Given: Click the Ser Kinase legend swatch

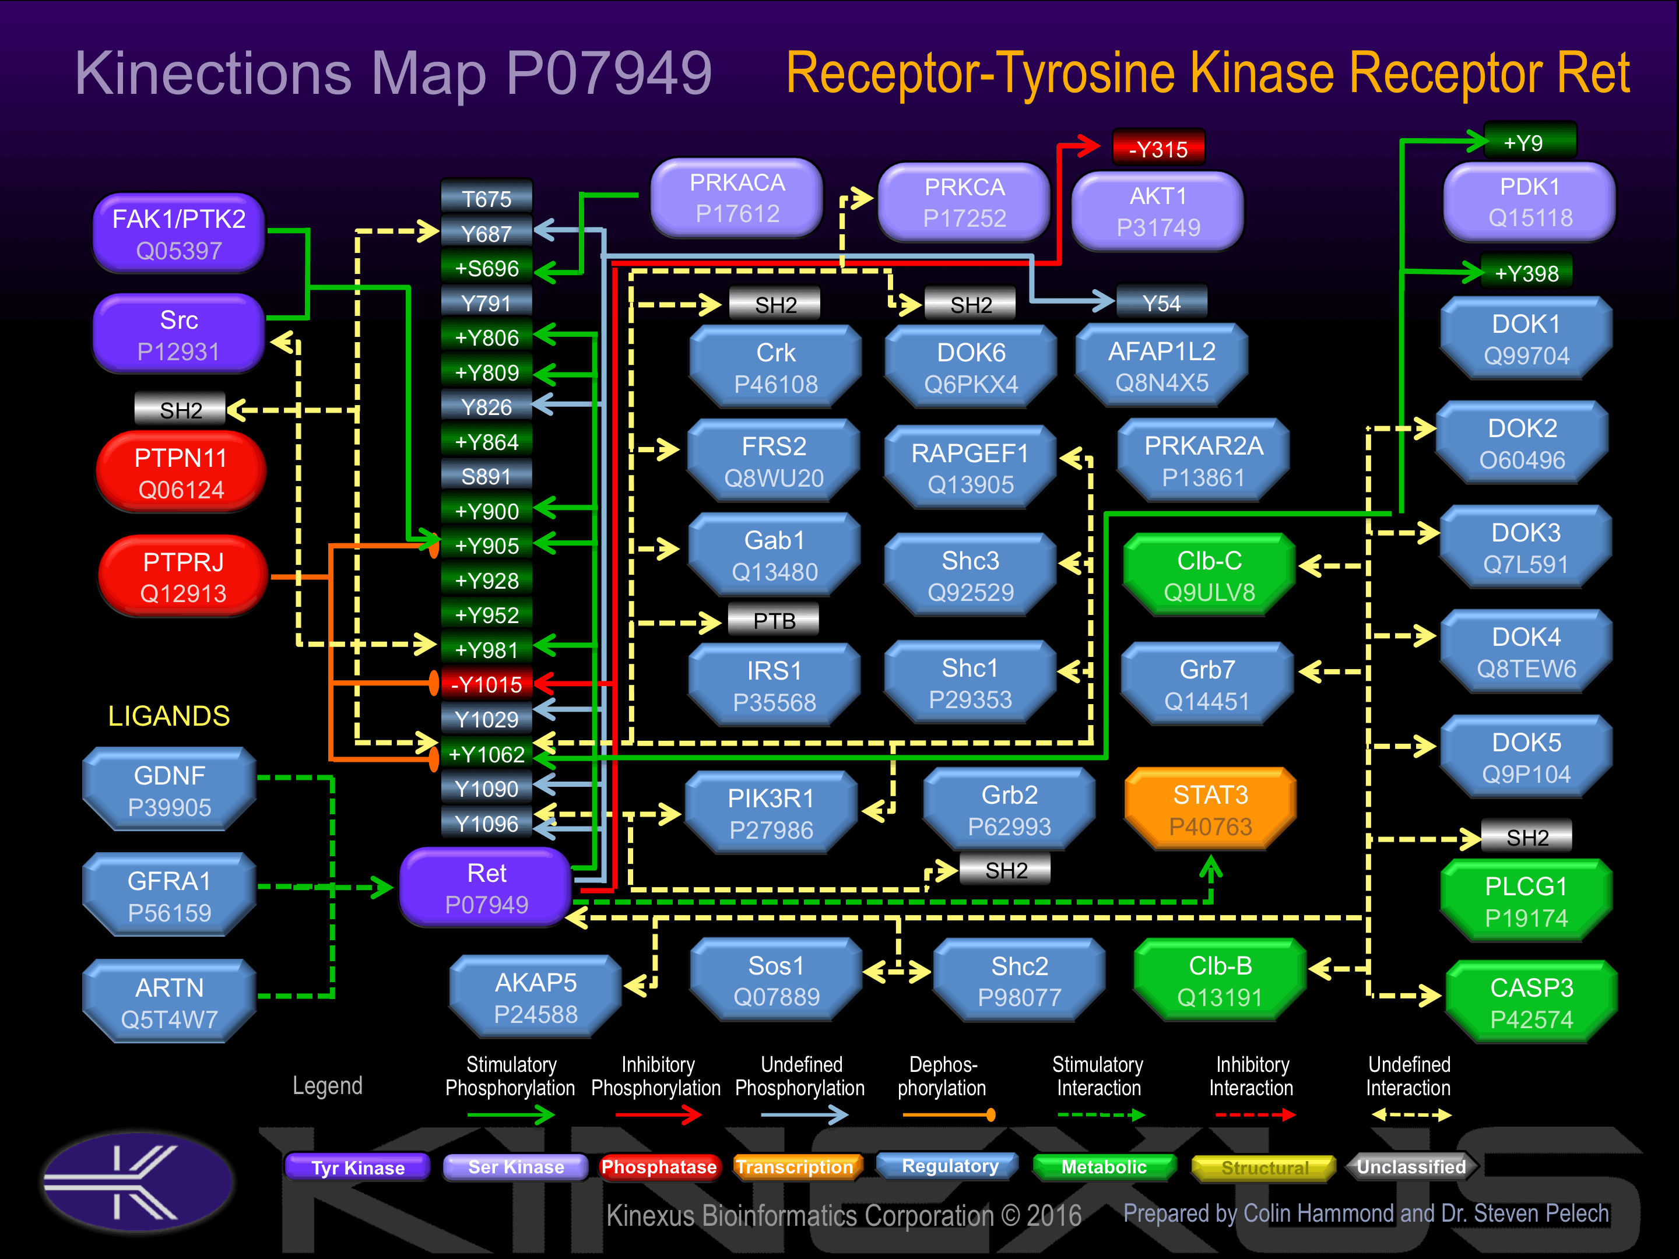Looking at the screenshot, I should click(515, 1166).
